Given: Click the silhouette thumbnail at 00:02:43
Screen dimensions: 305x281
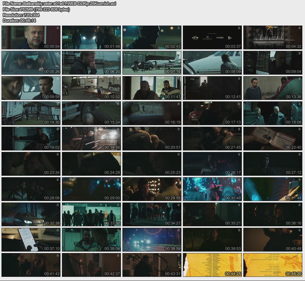Looking at the screenshot, I should click(152, 37).
